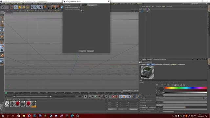
Task: Open the Размер coordinates dropdown
Action: coord(122,109)
